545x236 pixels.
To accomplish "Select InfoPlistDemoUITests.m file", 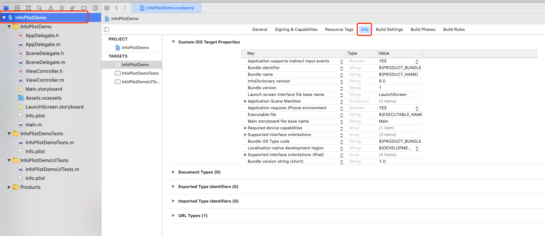I will pyautogui.click(x=52, y=169).
